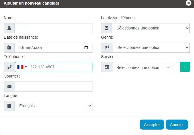Click the Annuler button
This screenshot has height=135, width=194.
pyautogui.click(x=177, y=124)
